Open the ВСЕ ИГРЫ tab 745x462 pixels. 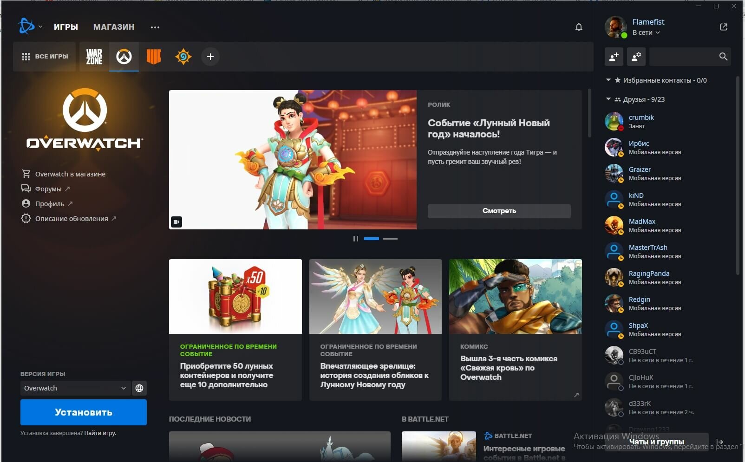coord(45,57)
